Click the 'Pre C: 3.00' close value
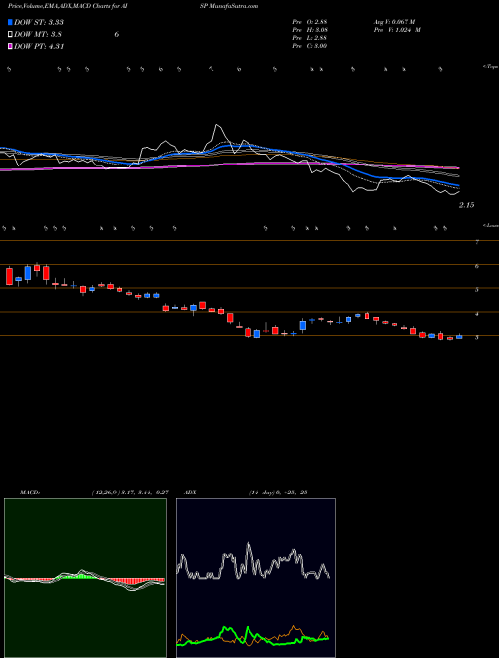Viewport: 499px width, 658px height. coord(310,46)
